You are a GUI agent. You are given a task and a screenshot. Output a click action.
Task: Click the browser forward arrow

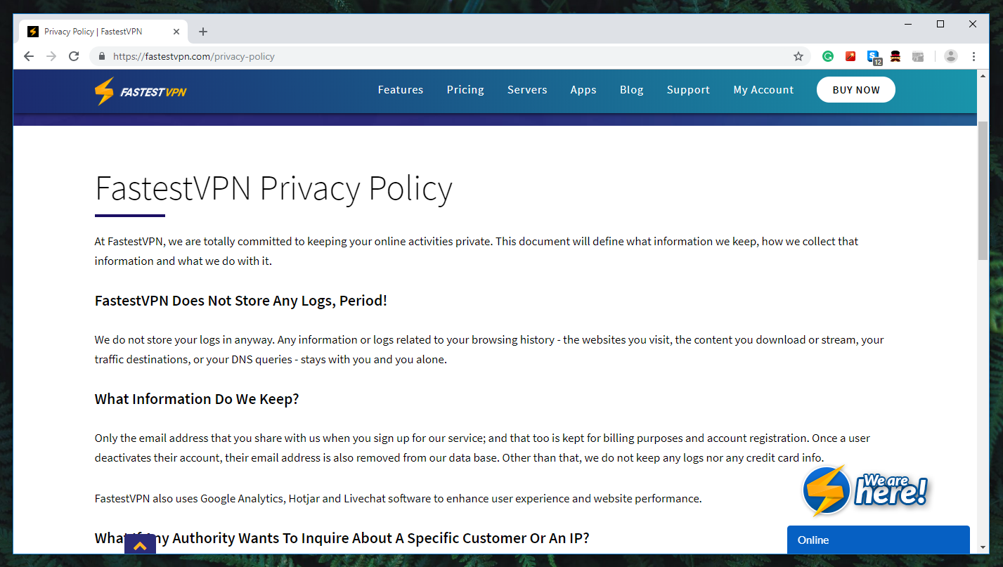point(51,56)
